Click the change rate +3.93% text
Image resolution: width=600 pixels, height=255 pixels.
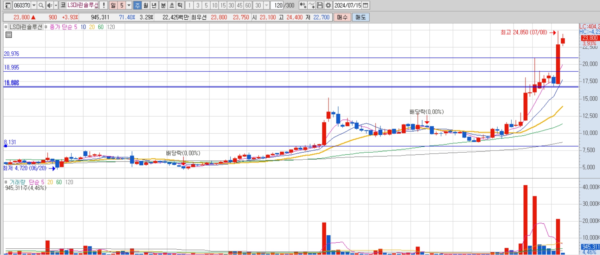point(70,17)
